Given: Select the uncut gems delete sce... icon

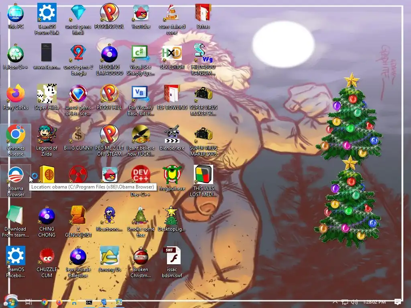Looking at the screenshot, I should click(78, 100).
